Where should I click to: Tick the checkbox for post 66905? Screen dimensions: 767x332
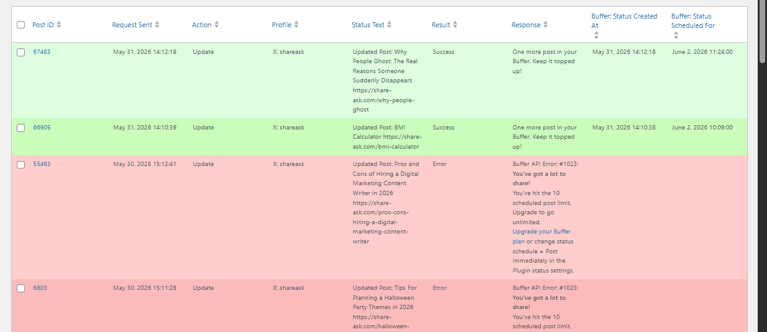click(20, 128)
